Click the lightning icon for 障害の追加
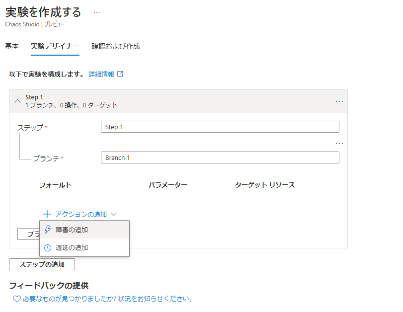Screen dimensions: 403x312 click(x=48, y=229)
